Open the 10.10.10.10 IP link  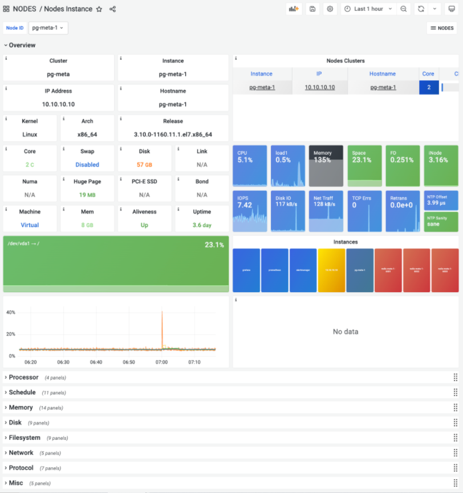320,87
